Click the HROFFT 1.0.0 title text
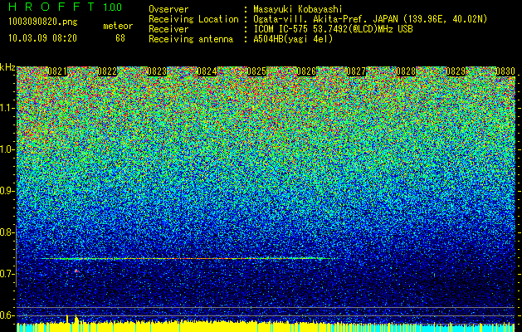Screen dimensions: 522x332 coord(65,7)
